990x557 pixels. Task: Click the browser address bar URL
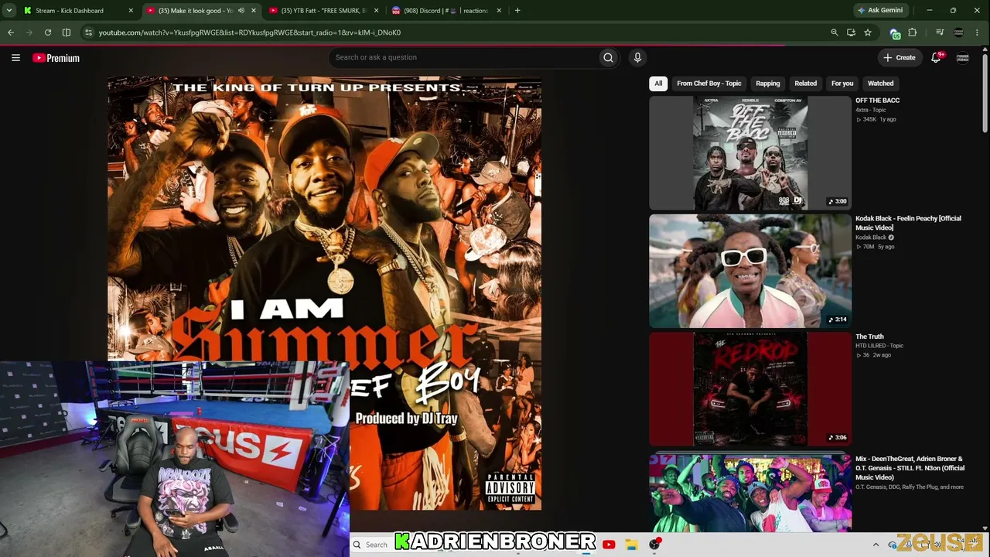(x=250, y=32)
